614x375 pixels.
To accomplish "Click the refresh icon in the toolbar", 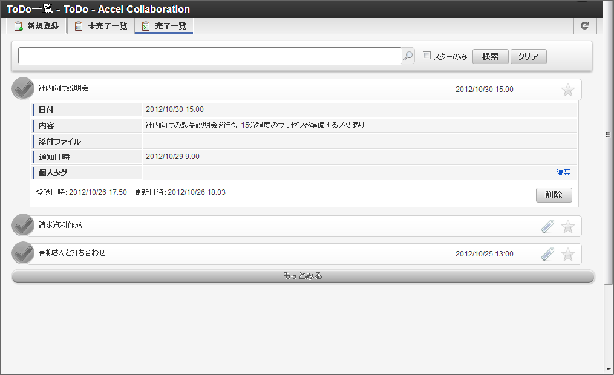I will (584, 26).
